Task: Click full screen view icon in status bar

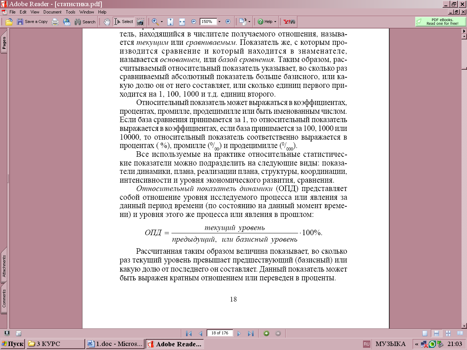Action: coord(7,333)
